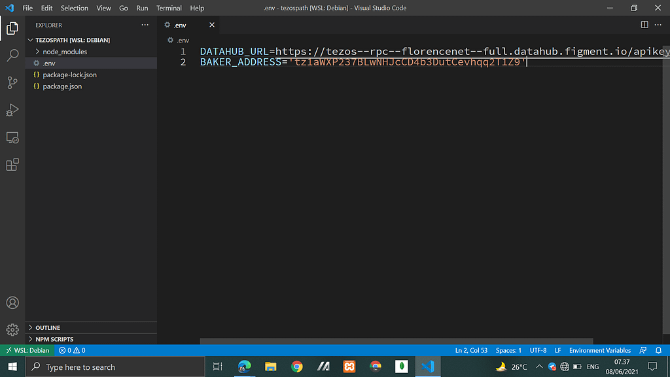Open editor more actions ellipsis
Viewport: 670px width, 377px height.
(658, 25)
